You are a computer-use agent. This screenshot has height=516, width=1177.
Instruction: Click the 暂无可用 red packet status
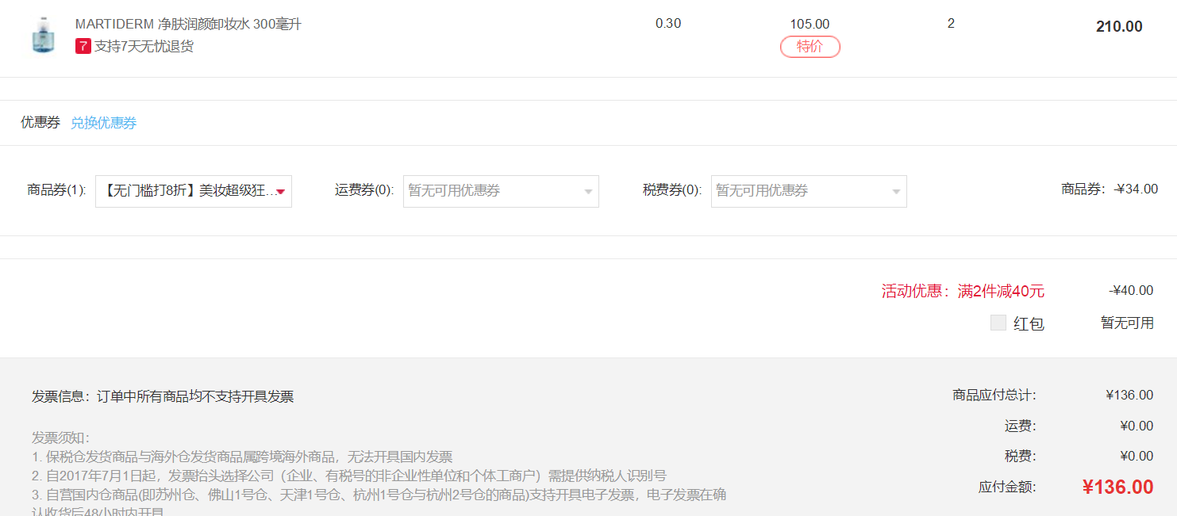[1127, 323]
